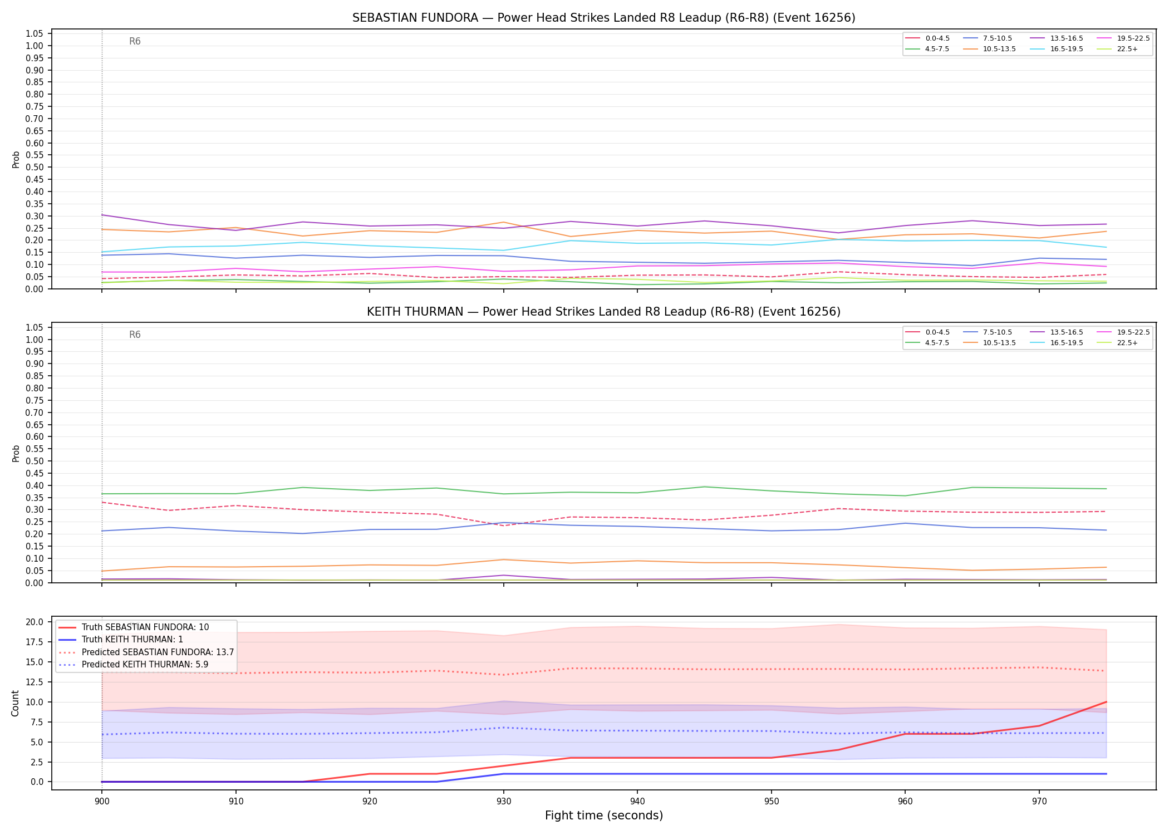
Task: Click the 910 x-axis tick label
Action: pyautogui.click(x=235, y=802)
